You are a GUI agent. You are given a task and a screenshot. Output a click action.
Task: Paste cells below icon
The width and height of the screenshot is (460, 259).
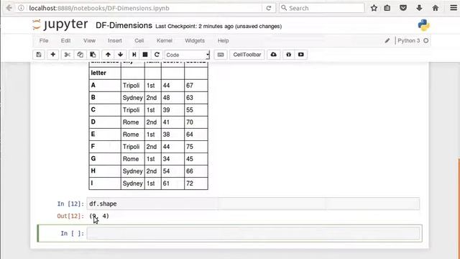coord(93,55)
